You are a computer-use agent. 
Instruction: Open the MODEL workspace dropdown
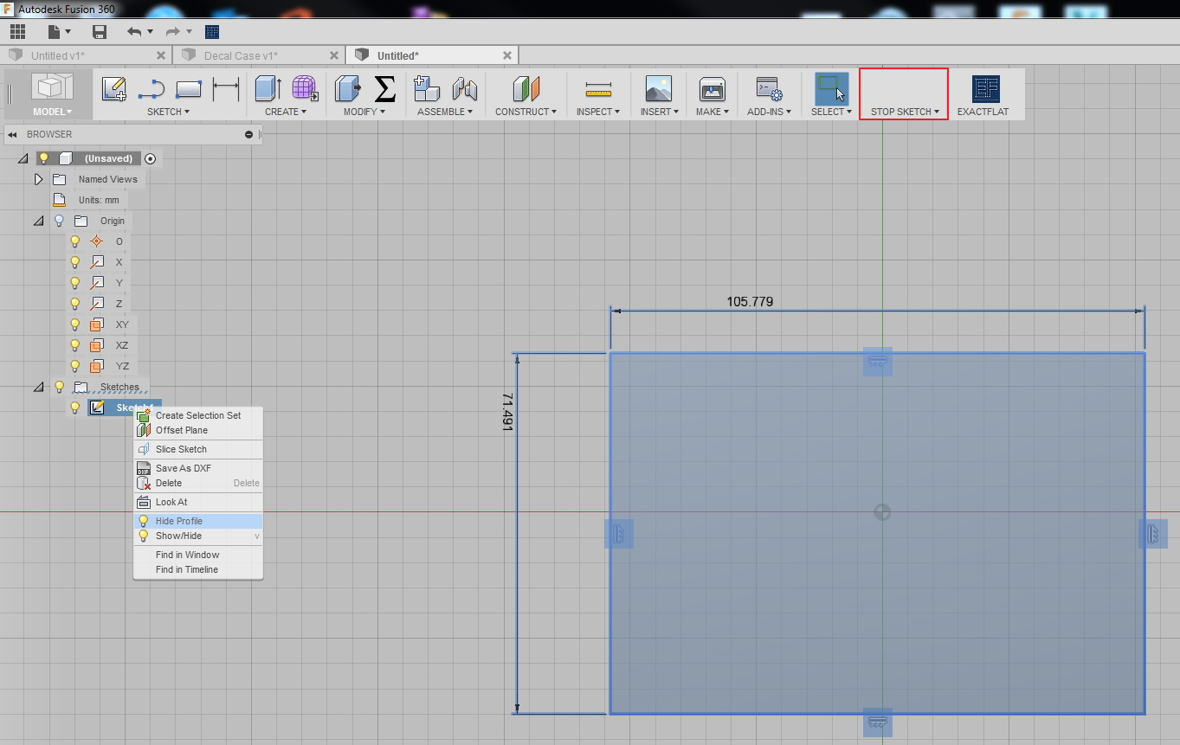pos(52,112)
